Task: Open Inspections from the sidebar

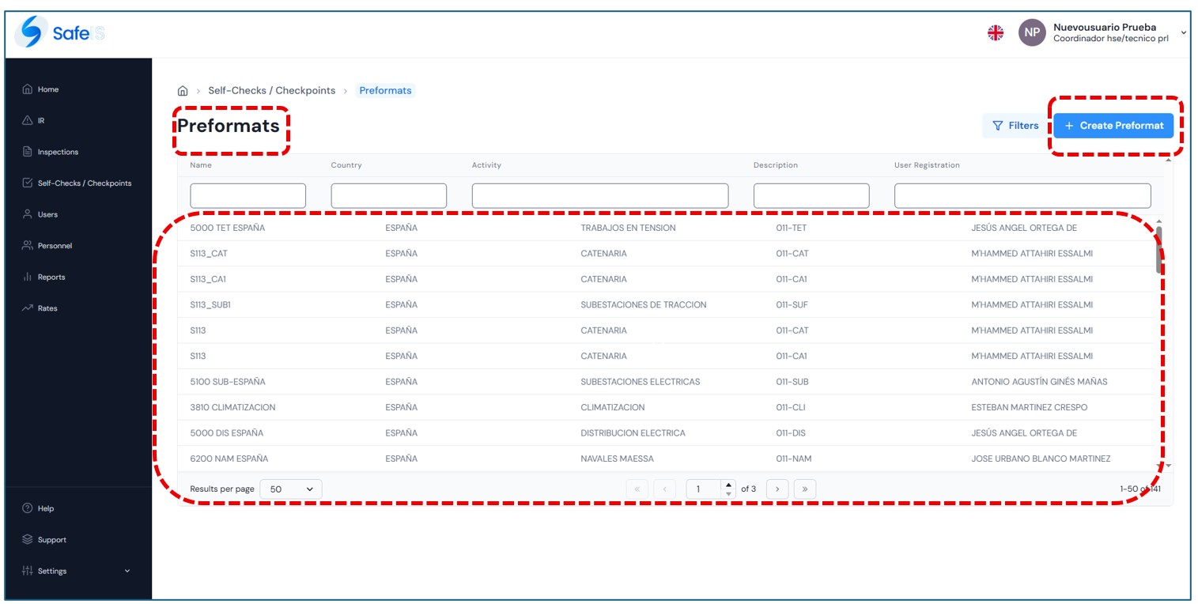Action: click(57, 152)
